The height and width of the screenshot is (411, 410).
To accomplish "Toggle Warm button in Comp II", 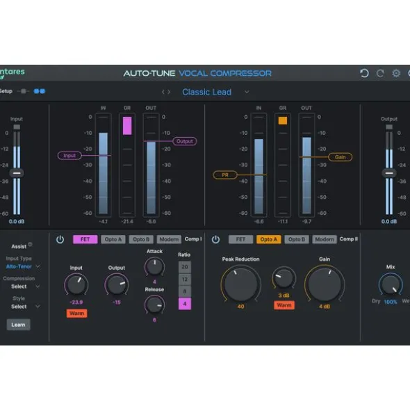I will 284,305.
